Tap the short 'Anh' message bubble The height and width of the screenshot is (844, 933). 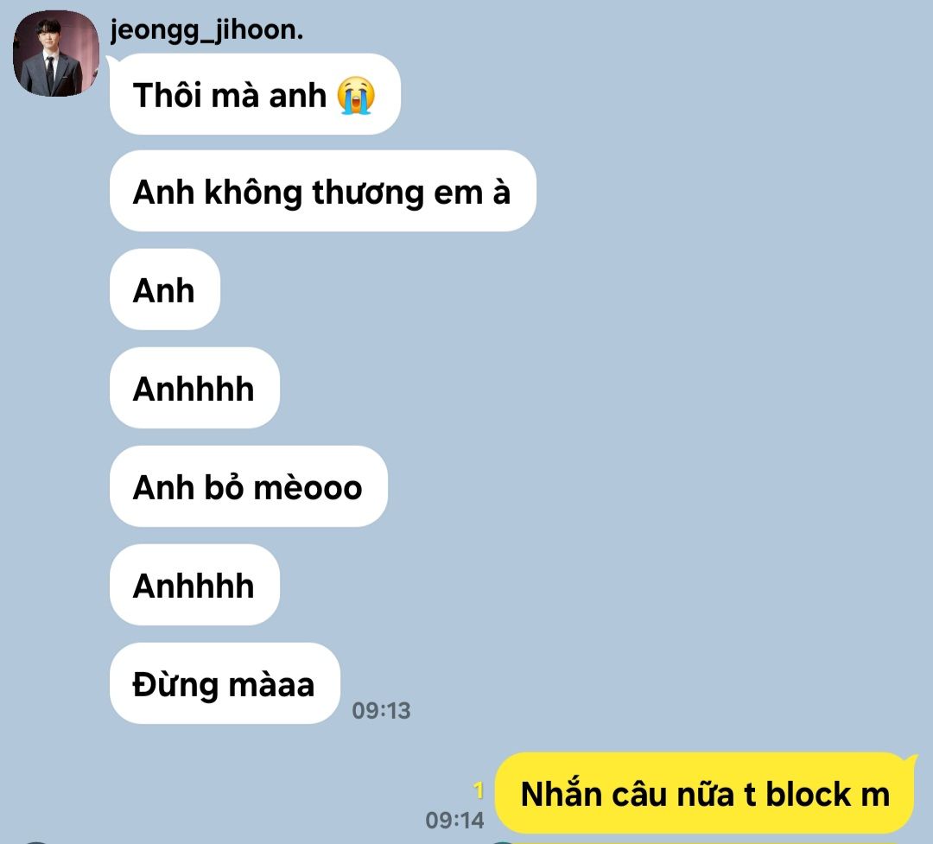pyautogui.click(x=165, y=289)
